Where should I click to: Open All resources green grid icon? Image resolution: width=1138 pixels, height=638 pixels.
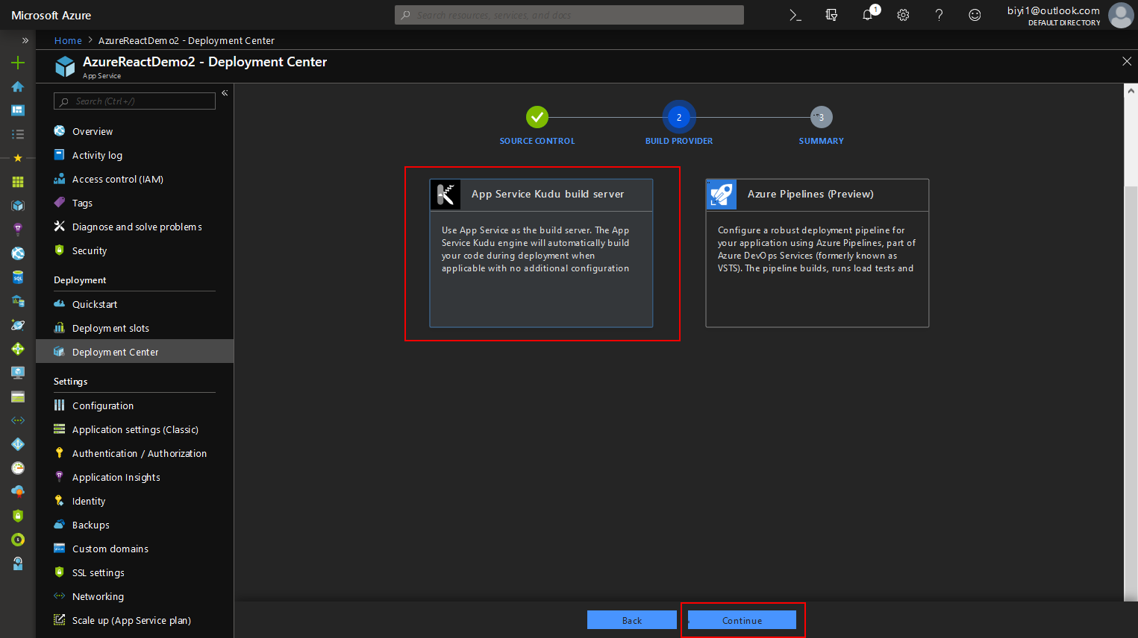click(x=18, y=182)
